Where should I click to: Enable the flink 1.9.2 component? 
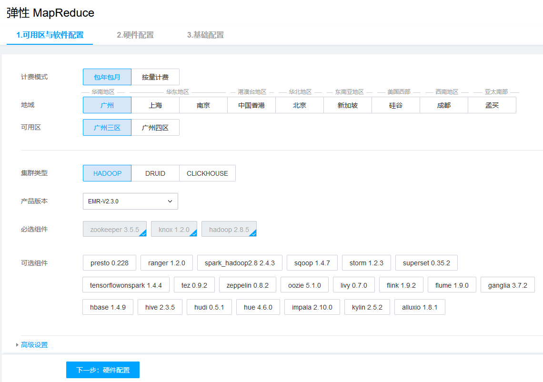click(x=401, y=284)
